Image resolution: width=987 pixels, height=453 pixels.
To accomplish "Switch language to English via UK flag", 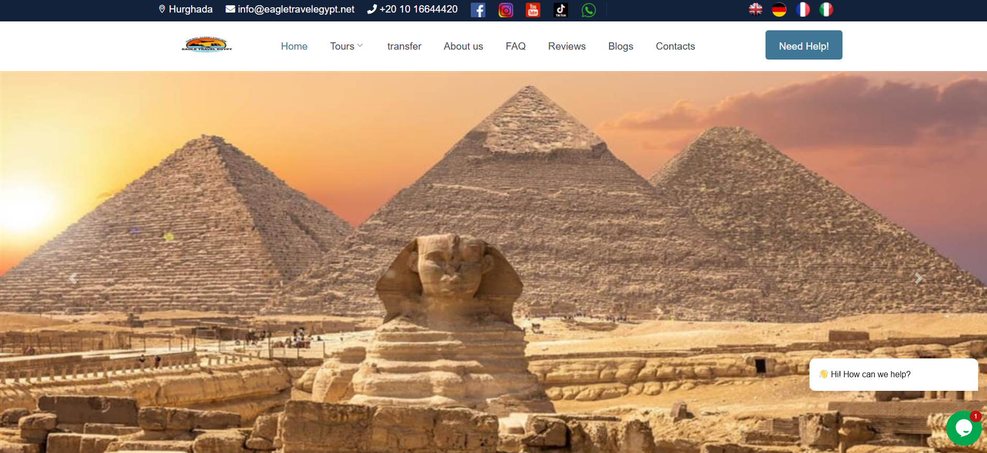I will 756,9.
